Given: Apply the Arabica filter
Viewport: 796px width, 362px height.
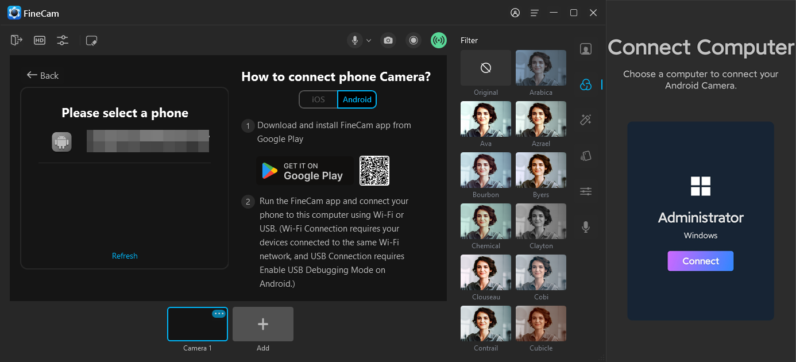Looking at the screenshot, I should (541, 68).
